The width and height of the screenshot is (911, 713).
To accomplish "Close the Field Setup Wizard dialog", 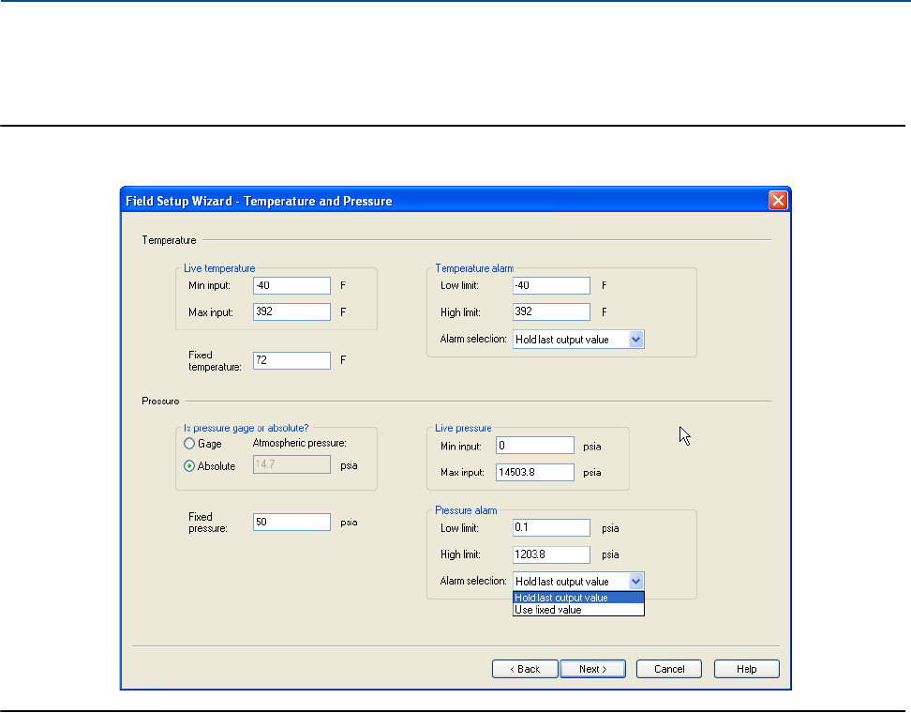I will pos(778,201).
